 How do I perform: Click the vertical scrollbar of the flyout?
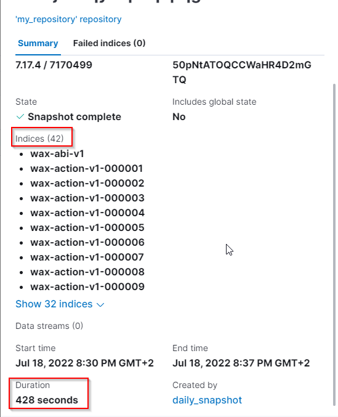click(334, 245)
